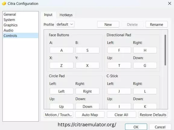Rebind C-Stick Down mapped to K
Viewport: 174px width, 130px height.
(145, 106)
